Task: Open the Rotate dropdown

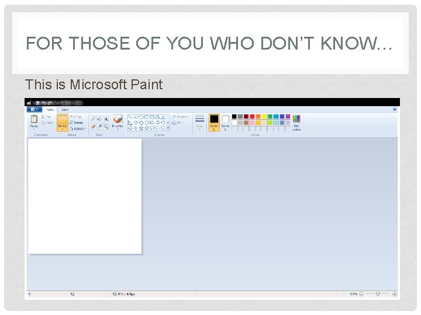Action: pyautogui.click(x=78, y=128)
